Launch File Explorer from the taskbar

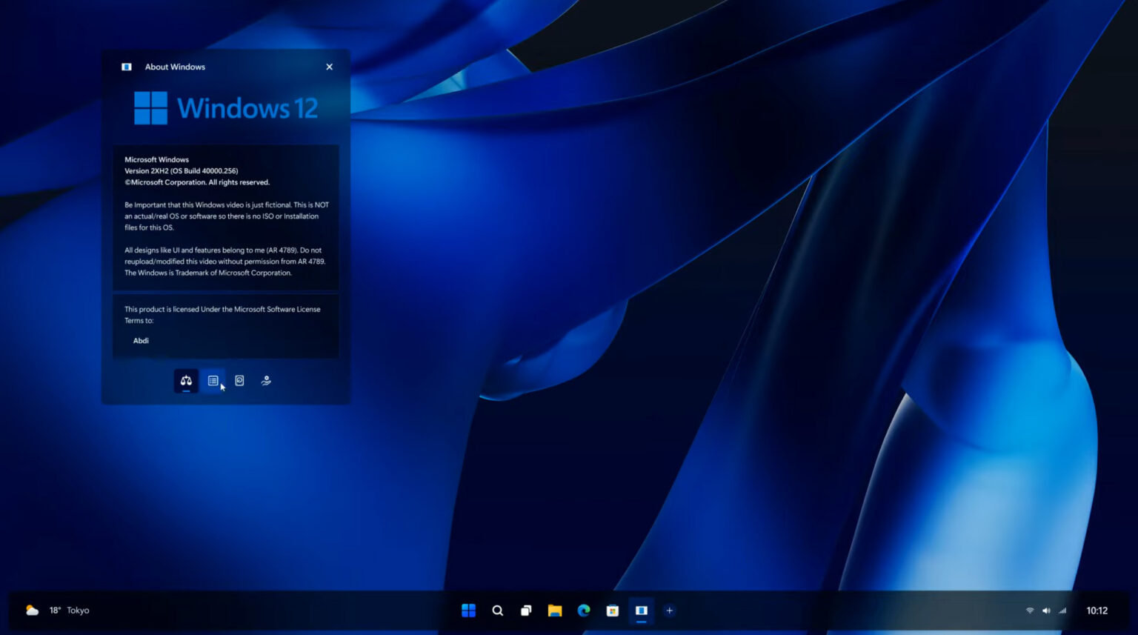(555, 611)
